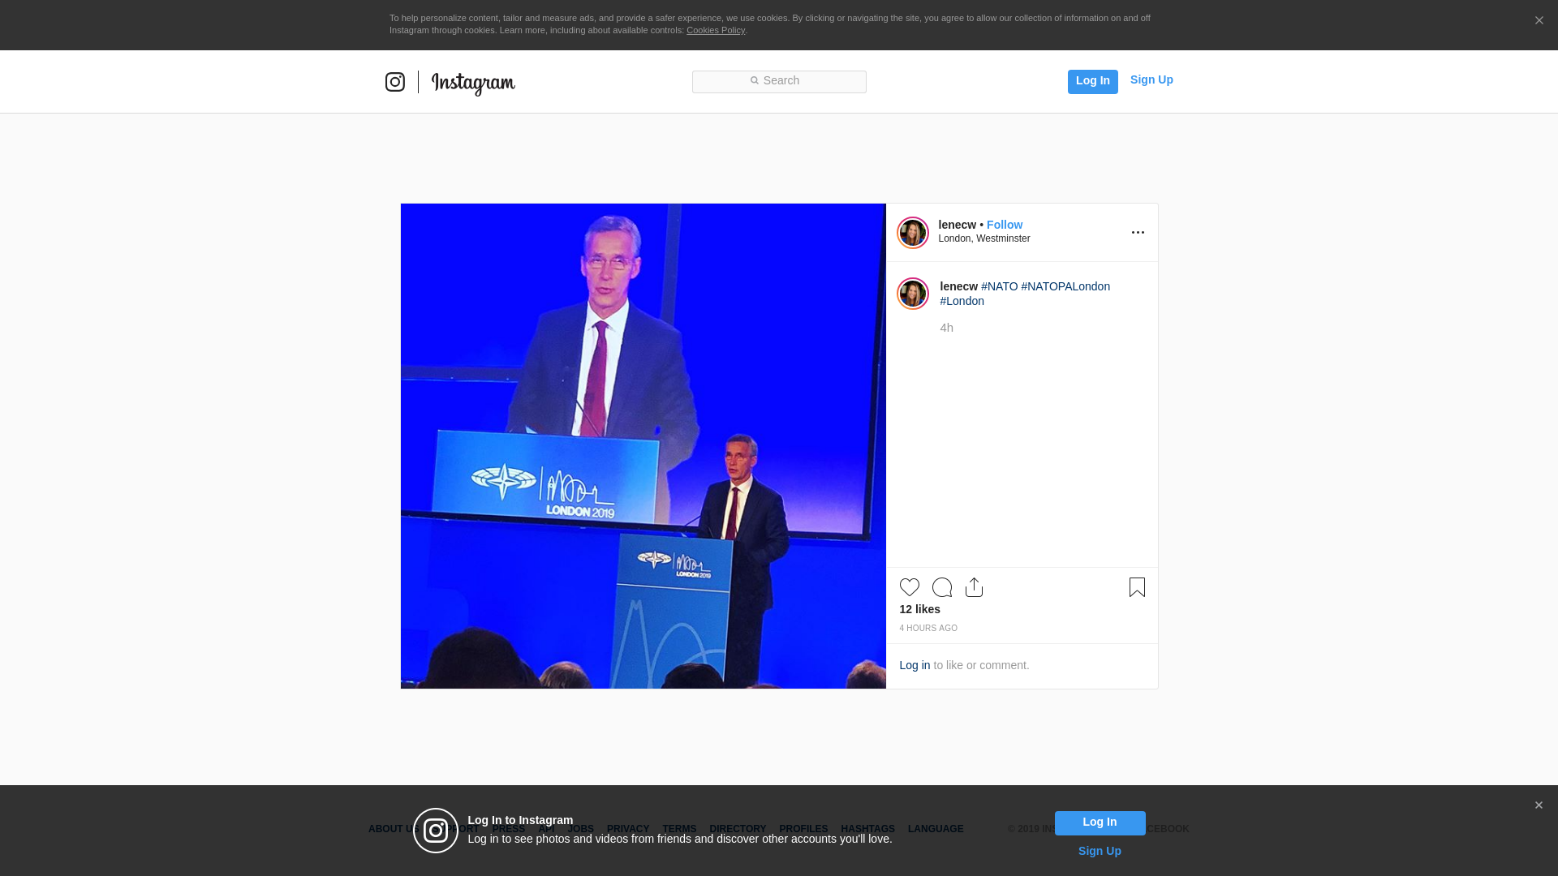Dismiss the cookie notice banner
The width and height of the screenshot is (1558, 876).
point(1539,21)
